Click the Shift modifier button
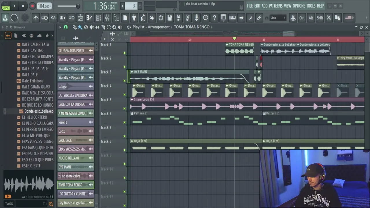This screenshot has width=370, height=208. (320, 18)
